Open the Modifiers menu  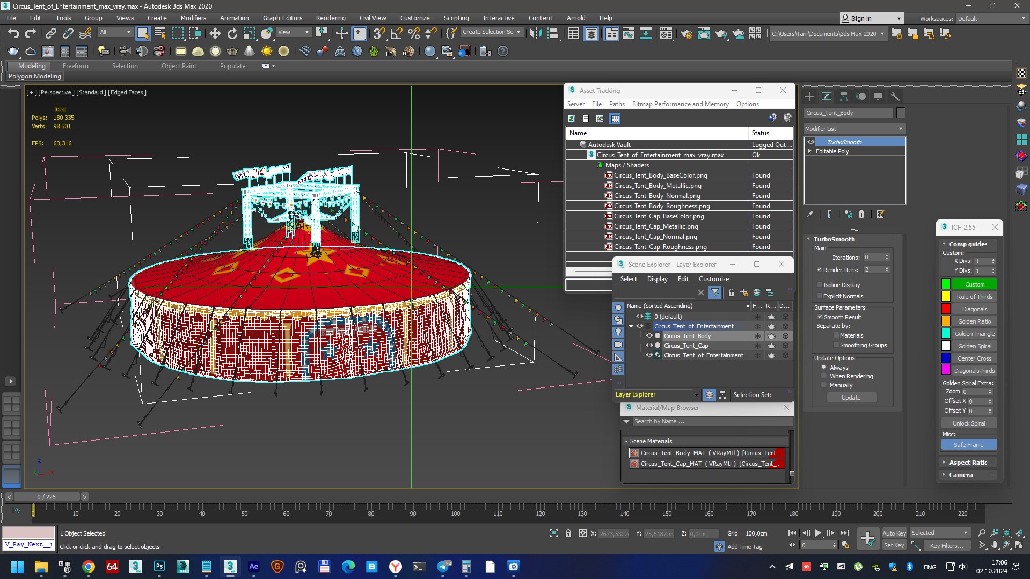coord(193,18)
